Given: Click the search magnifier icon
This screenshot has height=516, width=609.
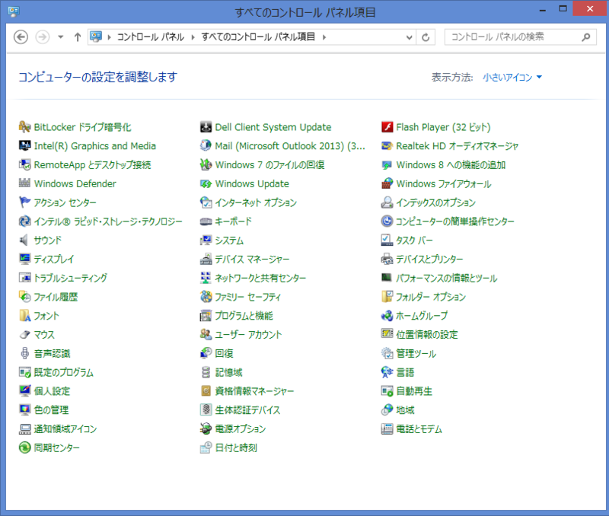Looking at the screenshot, I should pos(586,37).
